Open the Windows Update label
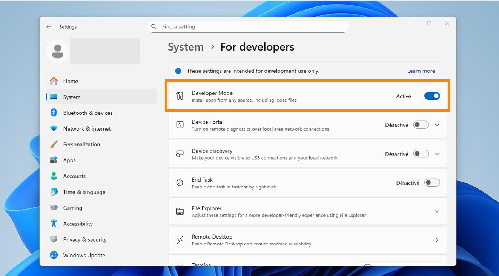This screenshot has height=276, width=499. (84, 256)
